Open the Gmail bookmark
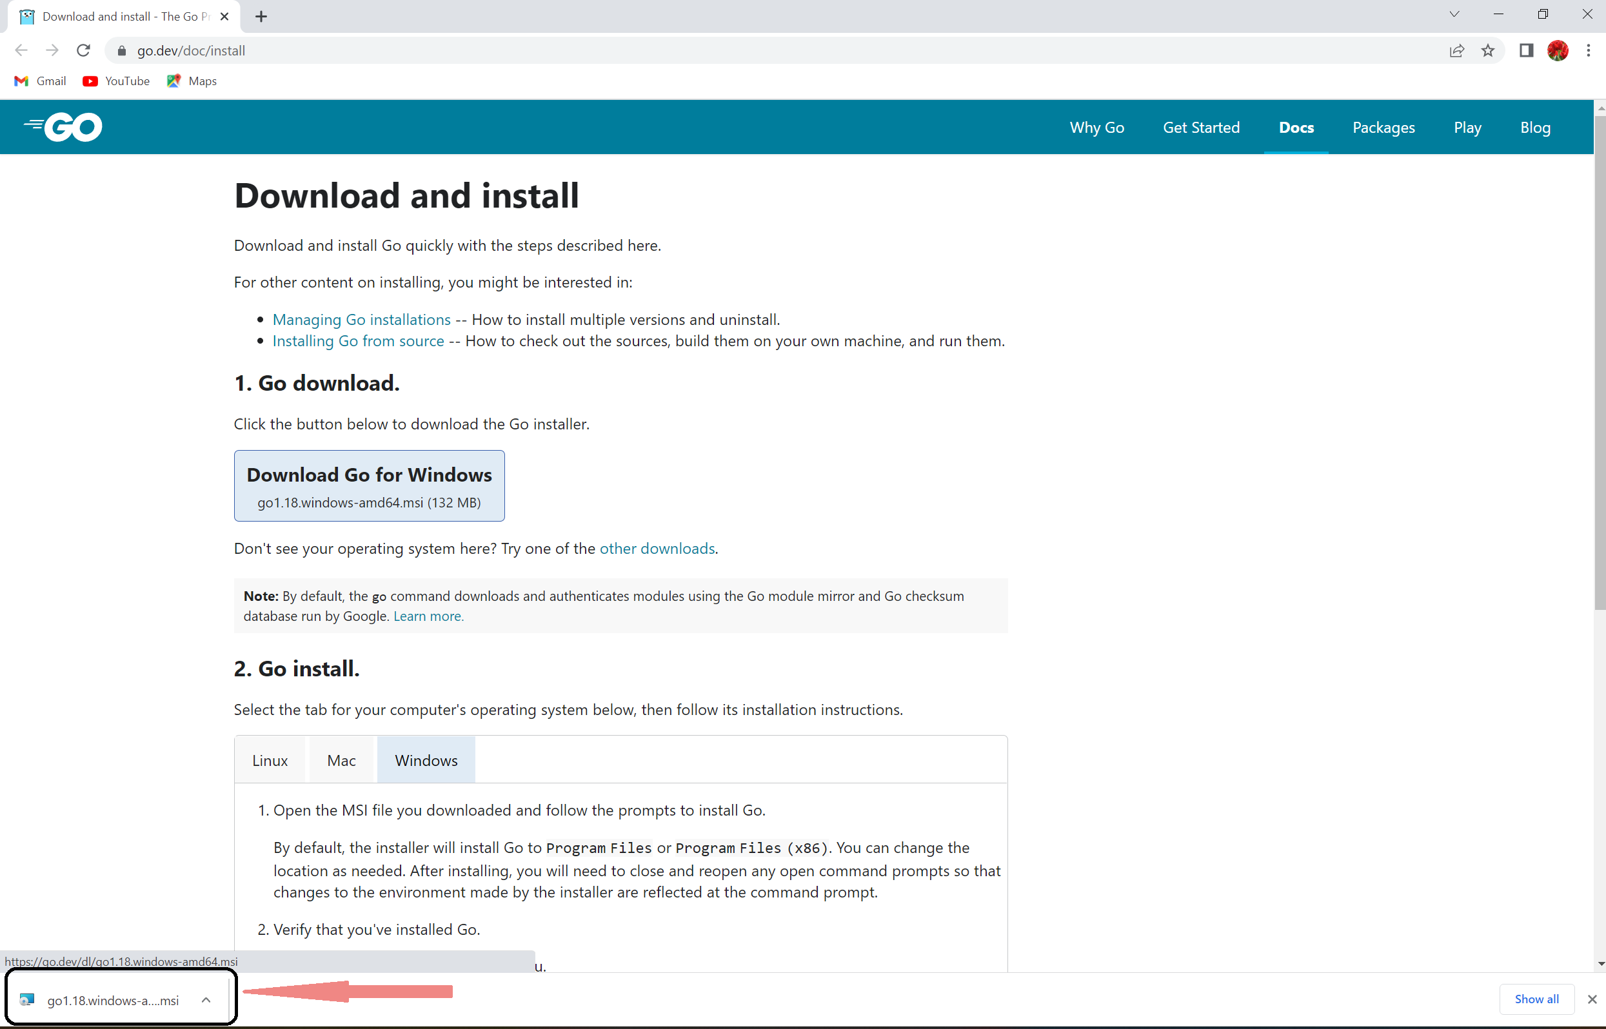The image size is (1606, 1029). 40,81
